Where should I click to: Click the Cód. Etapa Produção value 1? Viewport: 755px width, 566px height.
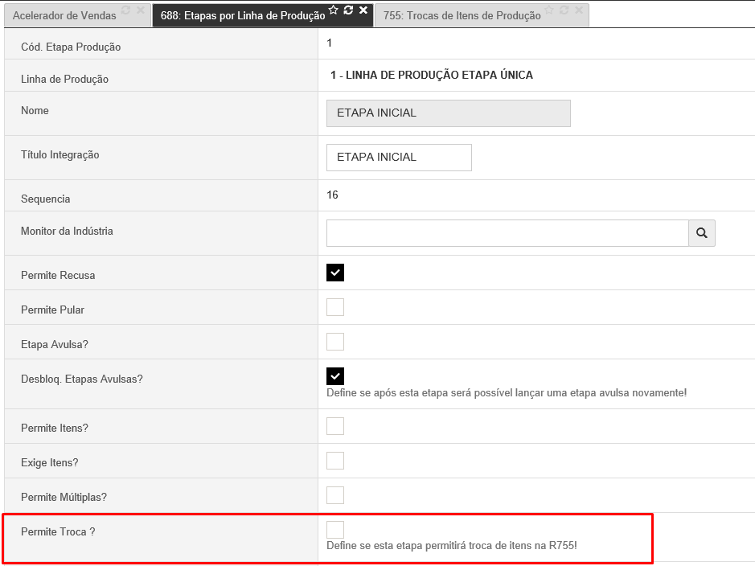pyautogui.click(x=330, y=43)
